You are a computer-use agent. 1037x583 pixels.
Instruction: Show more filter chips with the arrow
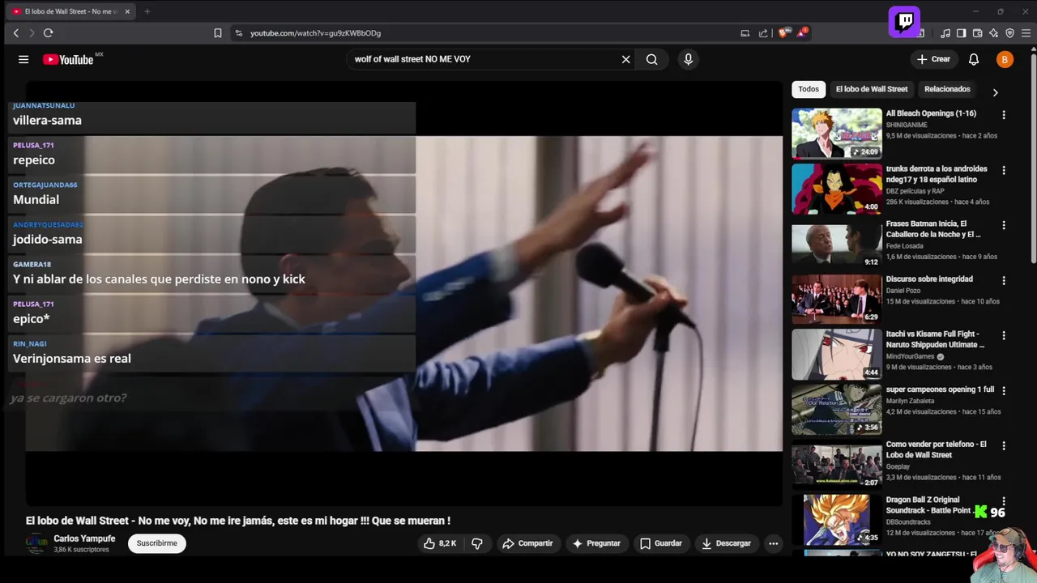click(x=995, y=92)
